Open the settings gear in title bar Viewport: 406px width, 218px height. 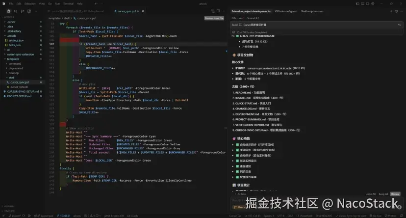tap(373, 3)
